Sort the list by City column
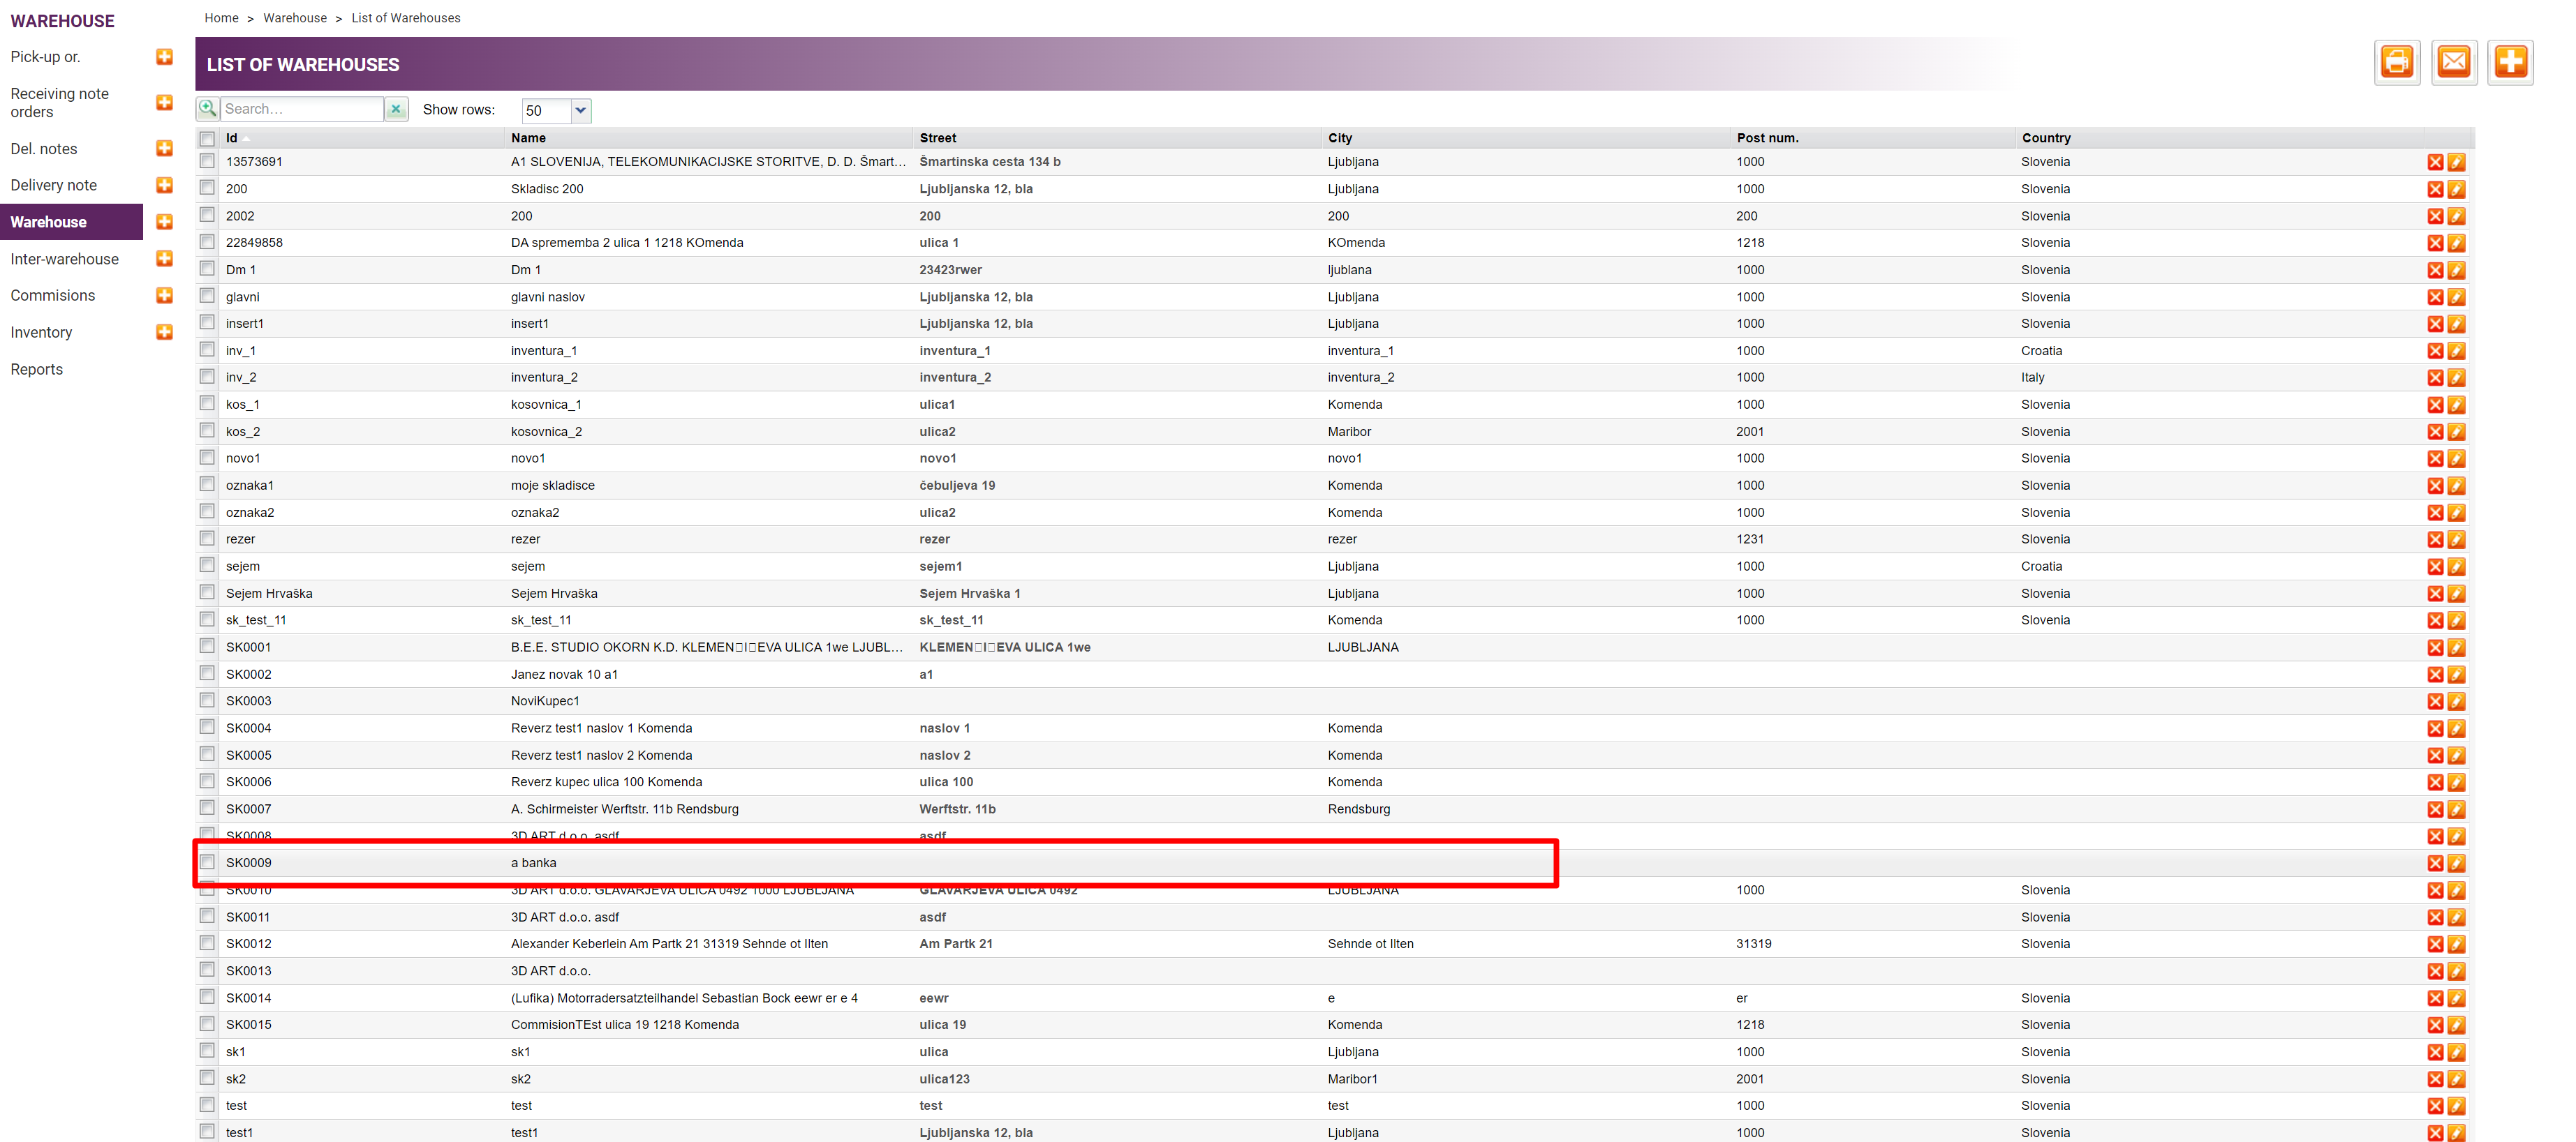The width and height of the screenshot is (2576, 1142). pyautogui.click(x=1339, y=138)
